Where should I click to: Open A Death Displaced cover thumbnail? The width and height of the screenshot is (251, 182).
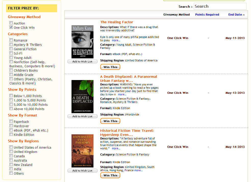82,96
